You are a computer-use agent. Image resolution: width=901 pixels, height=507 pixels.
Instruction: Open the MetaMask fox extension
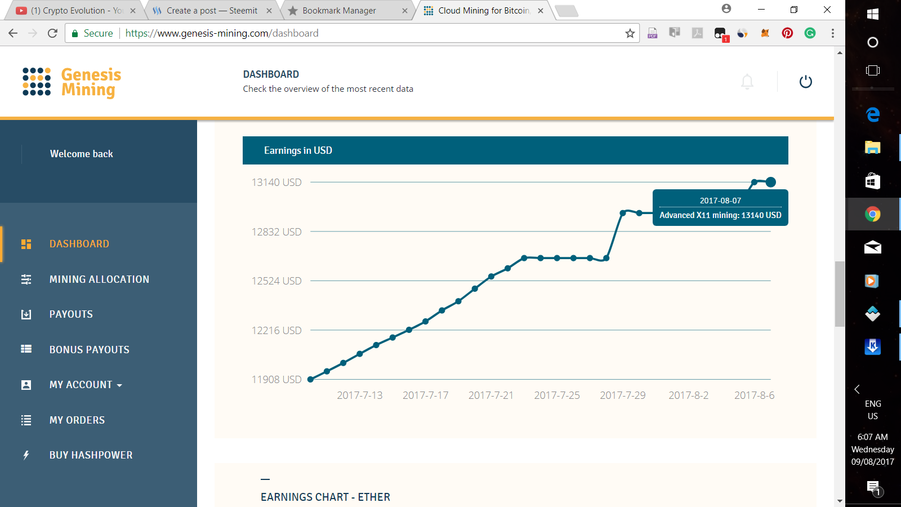[765, 33]
